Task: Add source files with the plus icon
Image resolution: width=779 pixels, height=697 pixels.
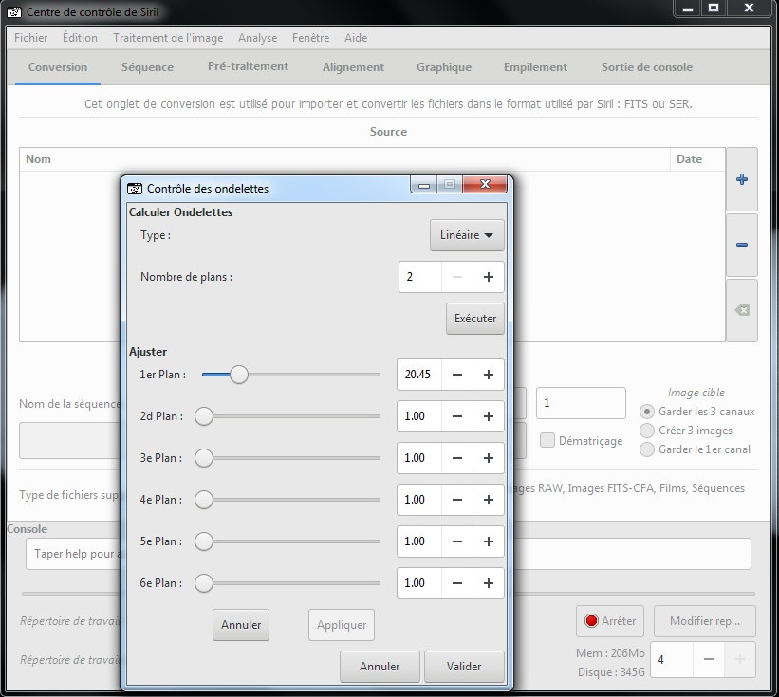Action: [x=742, y=179]
